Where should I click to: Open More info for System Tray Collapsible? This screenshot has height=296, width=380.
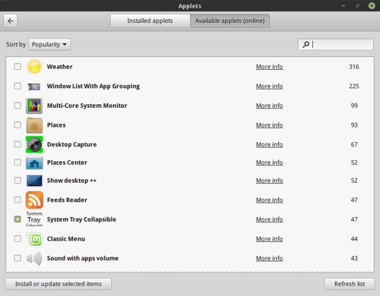(x=269, y=219)
